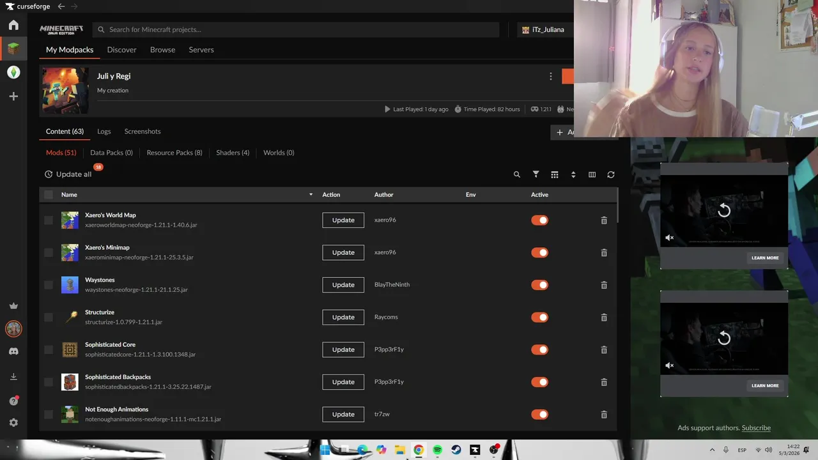Check the Structurize row checkbox

click(x=49, y=318)
